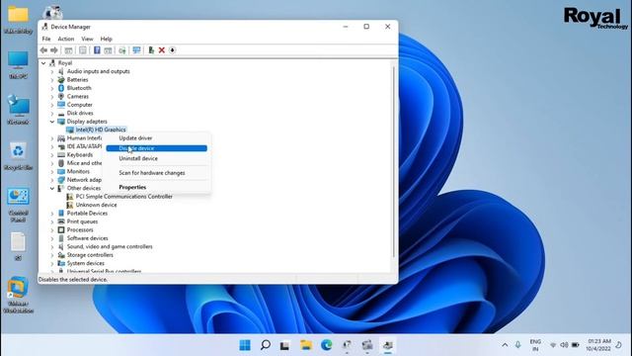The height and width of the screenshot is (356, 632).
Task: Expand the Batteries category arrow
Action: (x=52, y=80)
